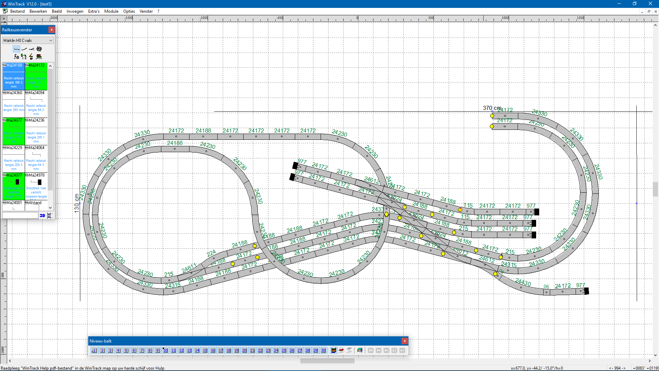Select Mä24094 straight rail thumbnail
659x371 pixels.
(x=36, y=104)
